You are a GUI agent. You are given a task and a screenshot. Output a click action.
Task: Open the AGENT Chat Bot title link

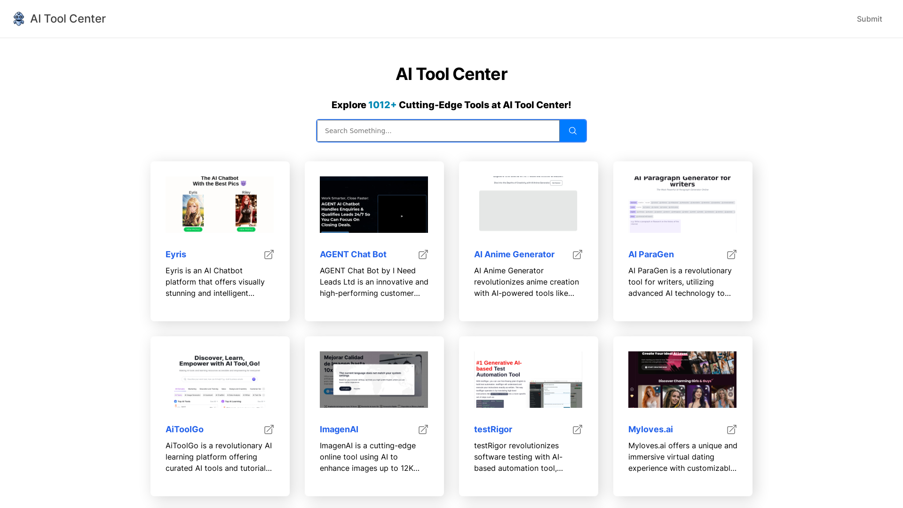coord(353,254)
